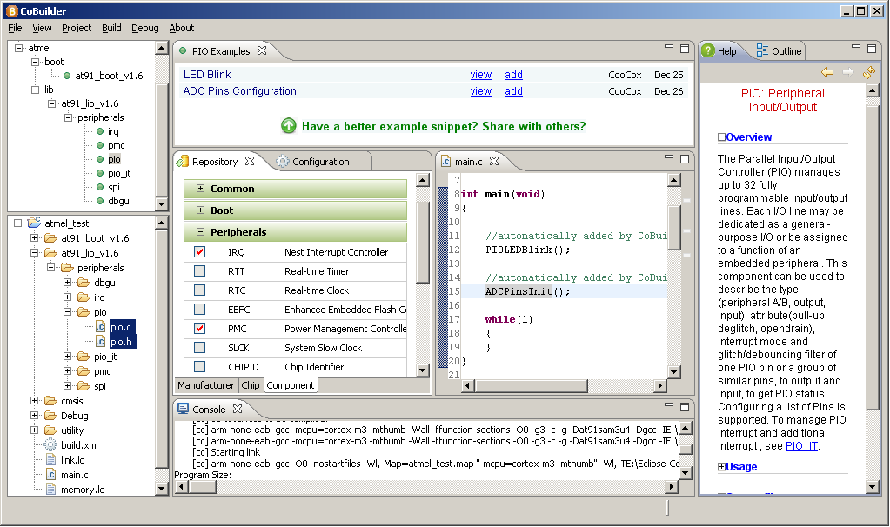Click the sync/refresh icon in Help panel

click(x=869, y=72)
